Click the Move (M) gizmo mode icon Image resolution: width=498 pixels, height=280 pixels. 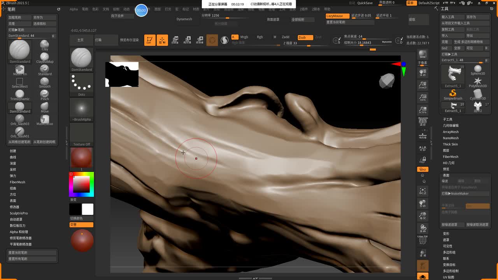(175, 40)
